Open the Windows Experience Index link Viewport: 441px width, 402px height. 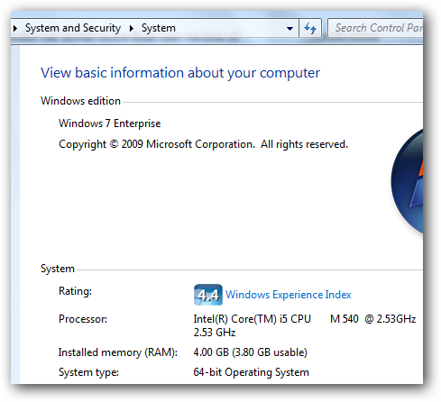click(289, 295)
